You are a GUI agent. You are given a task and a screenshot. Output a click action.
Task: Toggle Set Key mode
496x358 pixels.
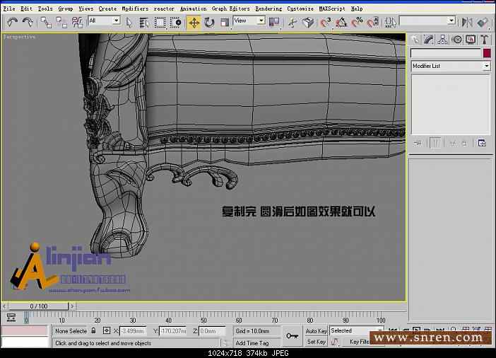(316, 342)
